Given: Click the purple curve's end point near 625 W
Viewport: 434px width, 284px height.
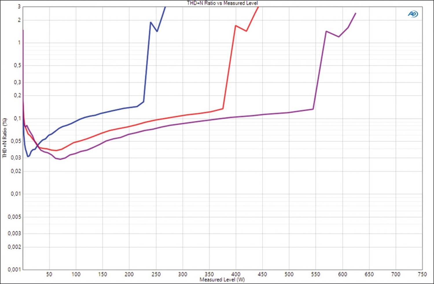Looking at the screenshot, I should click(x=355, y=13).
